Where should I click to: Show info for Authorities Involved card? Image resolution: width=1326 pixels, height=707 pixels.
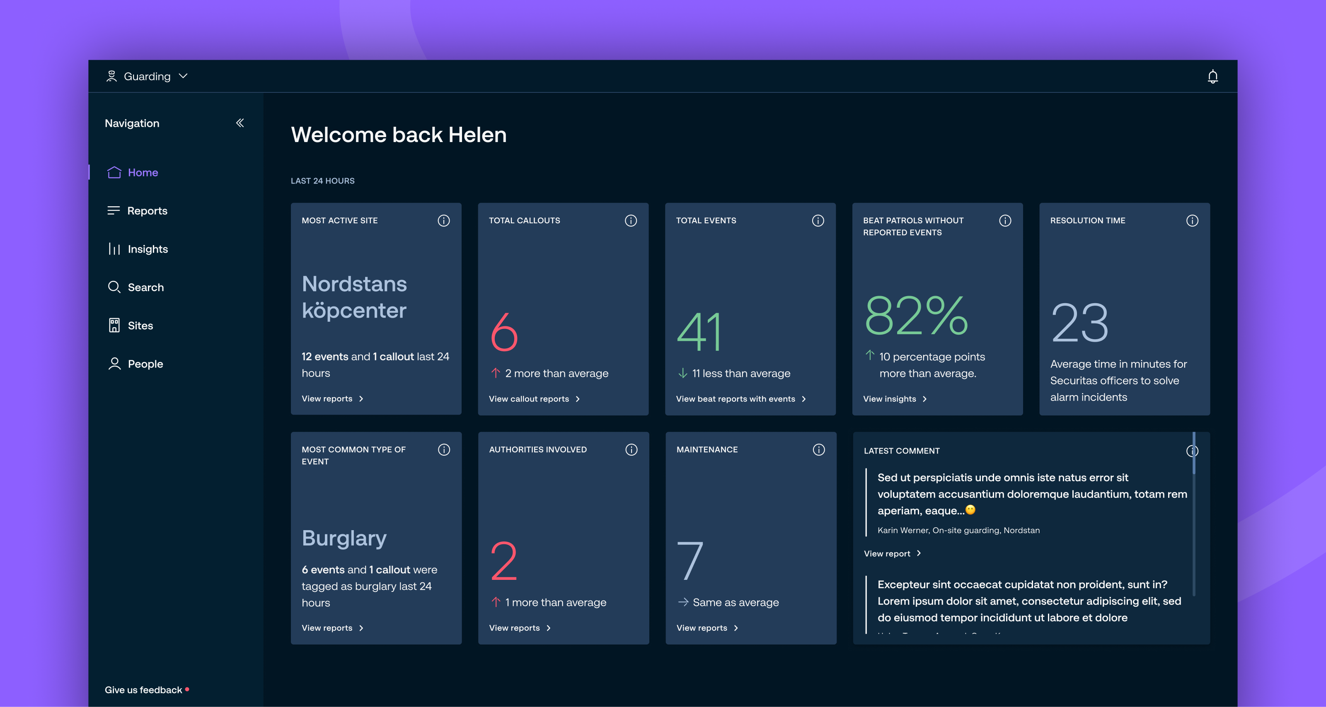tap(631, 450)
